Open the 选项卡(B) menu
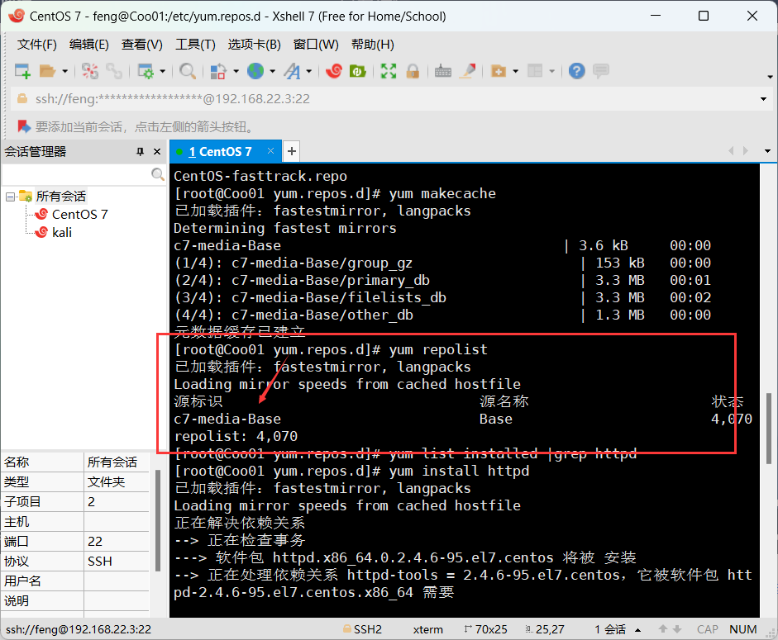 (255, 45)
